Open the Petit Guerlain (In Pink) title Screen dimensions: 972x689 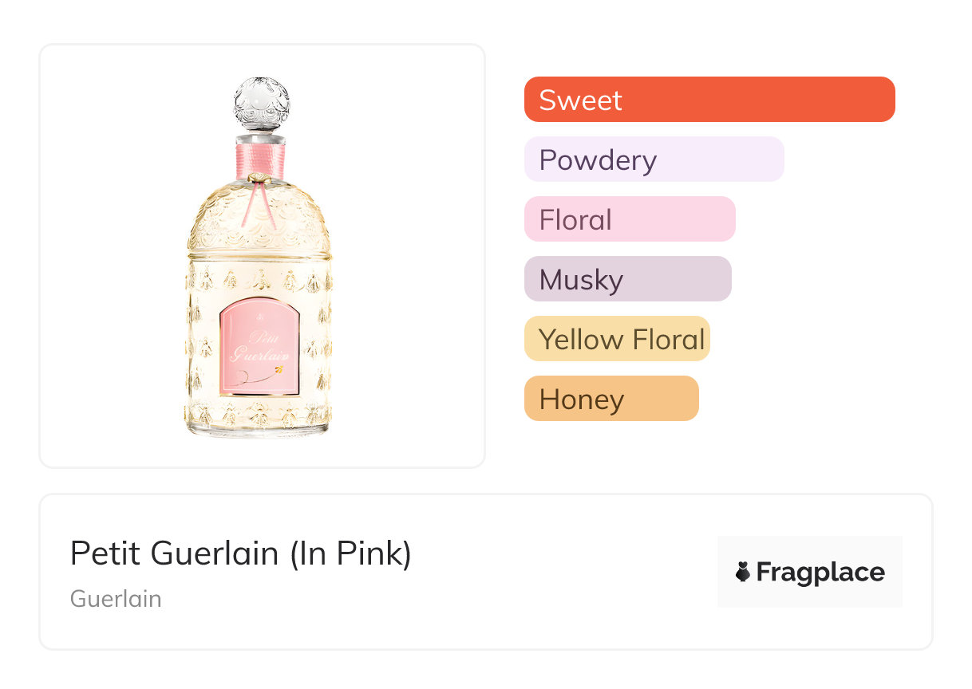[240, 553]
